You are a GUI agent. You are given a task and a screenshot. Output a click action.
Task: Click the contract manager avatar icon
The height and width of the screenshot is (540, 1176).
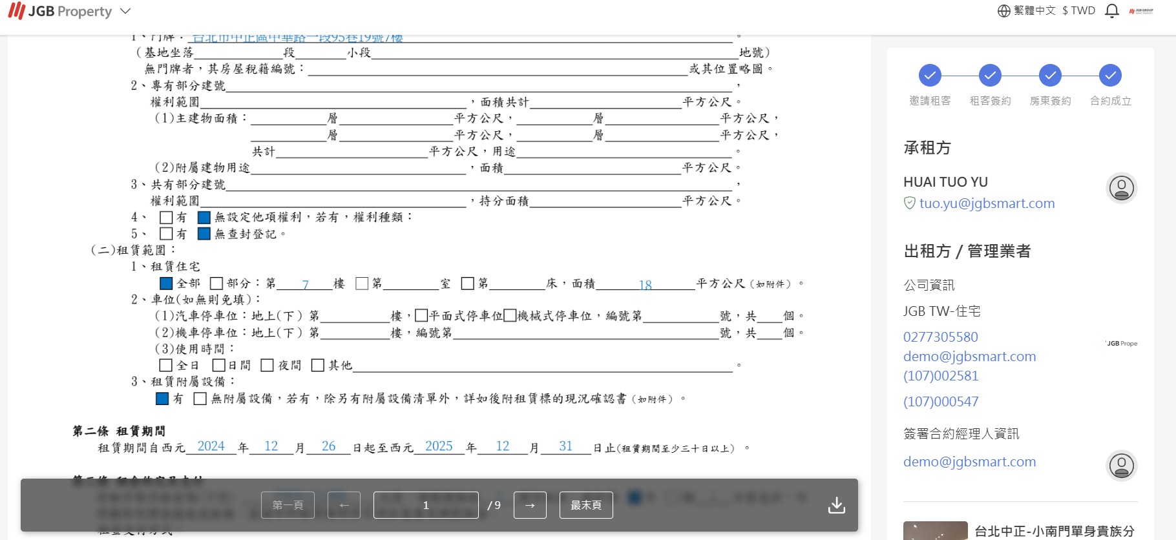[x=1121, y=465]
